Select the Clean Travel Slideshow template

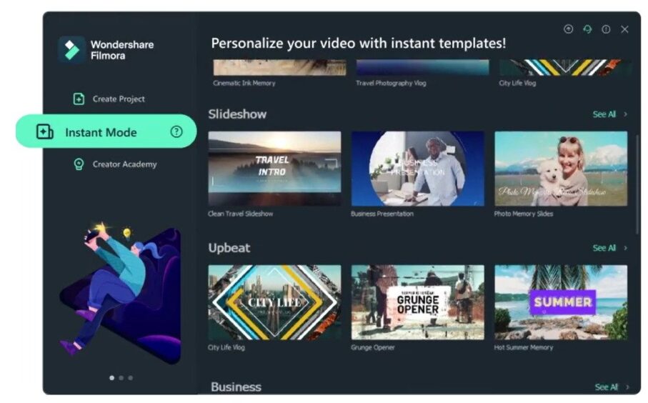click(274, 169)
